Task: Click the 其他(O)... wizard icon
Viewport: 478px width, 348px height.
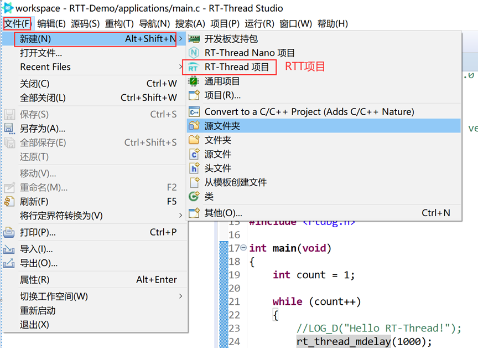Action: click(194, 213)
